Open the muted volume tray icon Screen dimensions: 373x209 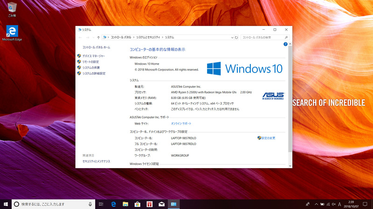click(334, 204)
